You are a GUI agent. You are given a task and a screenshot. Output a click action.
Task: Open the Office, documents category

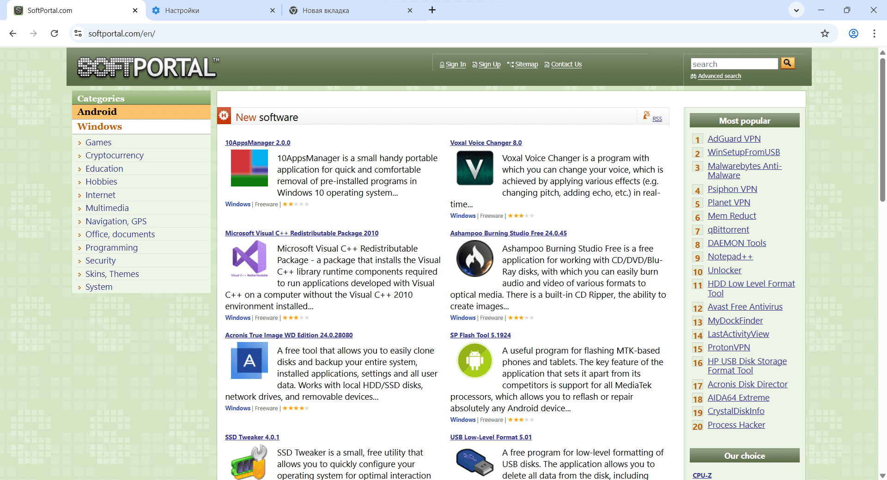tap(120, 234)
